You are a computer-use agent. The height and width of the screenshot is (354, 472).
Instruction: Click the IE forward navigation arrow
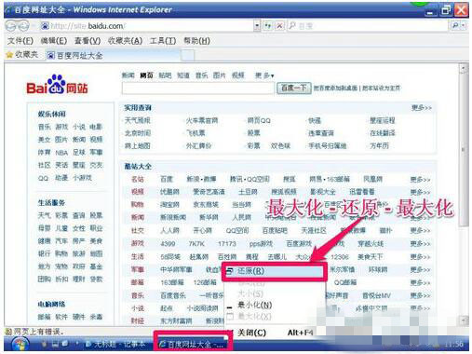click(x=23, y=26)
